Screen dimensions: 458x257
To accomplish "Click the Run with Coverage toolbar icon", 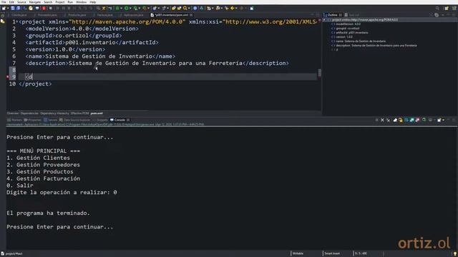I will 135,8.
